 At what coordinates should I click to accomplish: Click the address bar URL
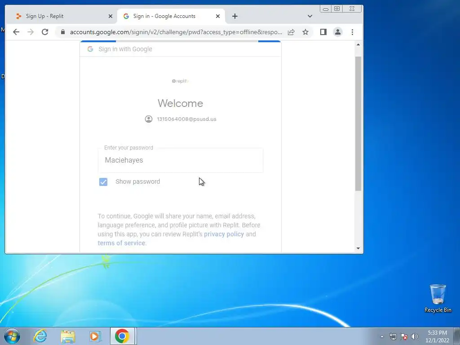[x=176, y=32]
